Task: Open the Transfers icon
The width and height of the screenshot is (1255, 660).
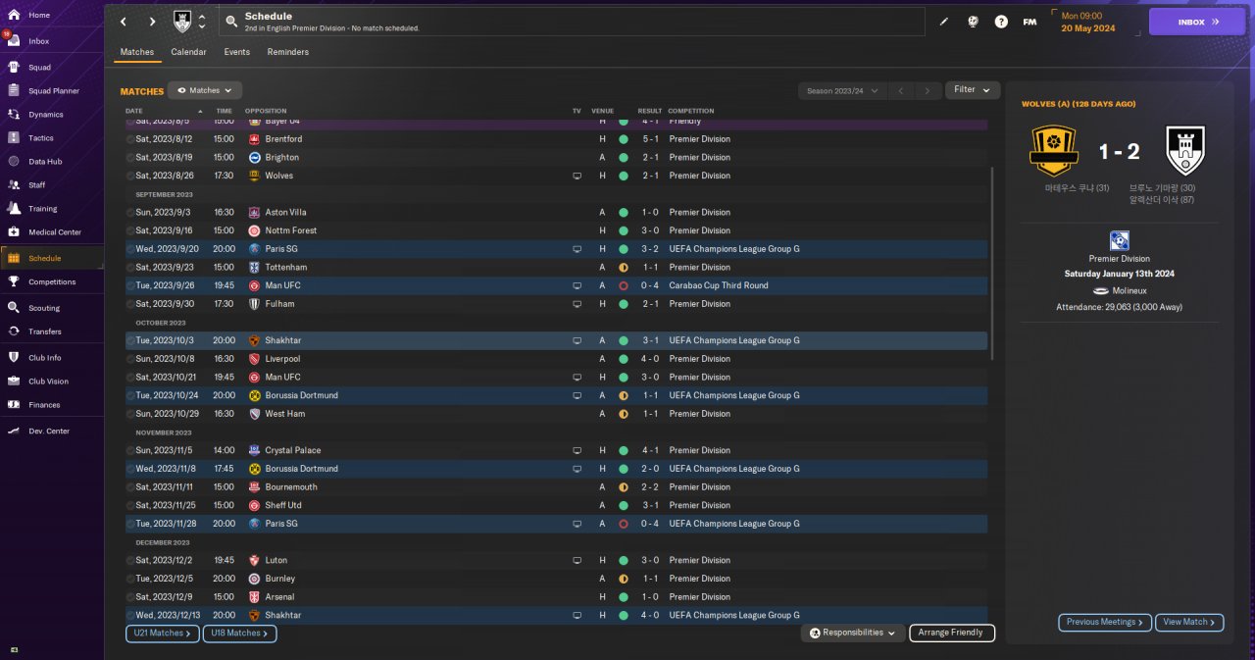Action: tap(14, 331)
